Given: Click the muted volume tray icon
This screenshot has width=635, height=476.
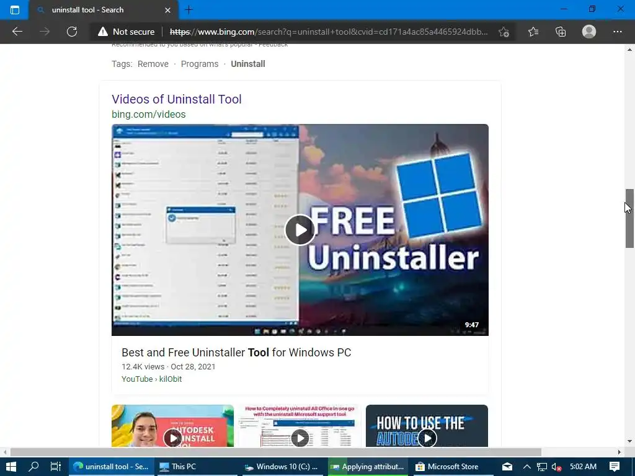Looking at the screenshot, I should [556, 467].
